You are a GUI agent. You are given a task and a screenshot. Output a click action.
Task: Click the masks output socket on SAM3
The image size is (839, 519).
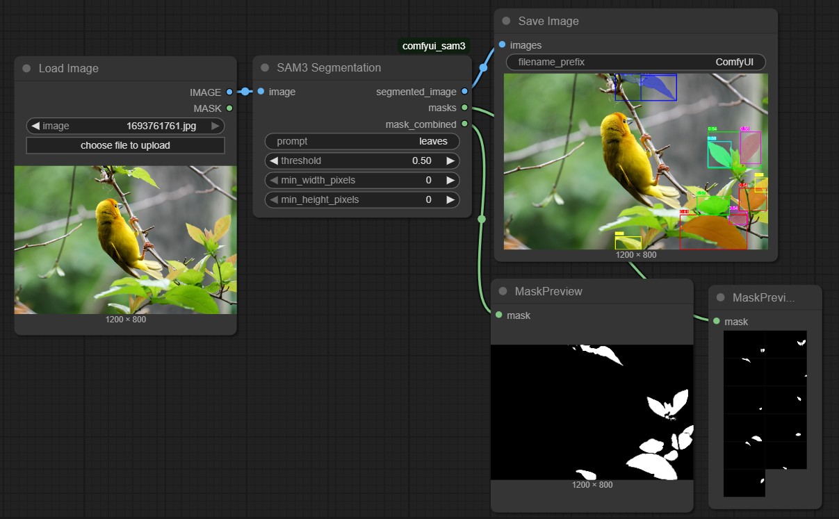click(464, 108)
